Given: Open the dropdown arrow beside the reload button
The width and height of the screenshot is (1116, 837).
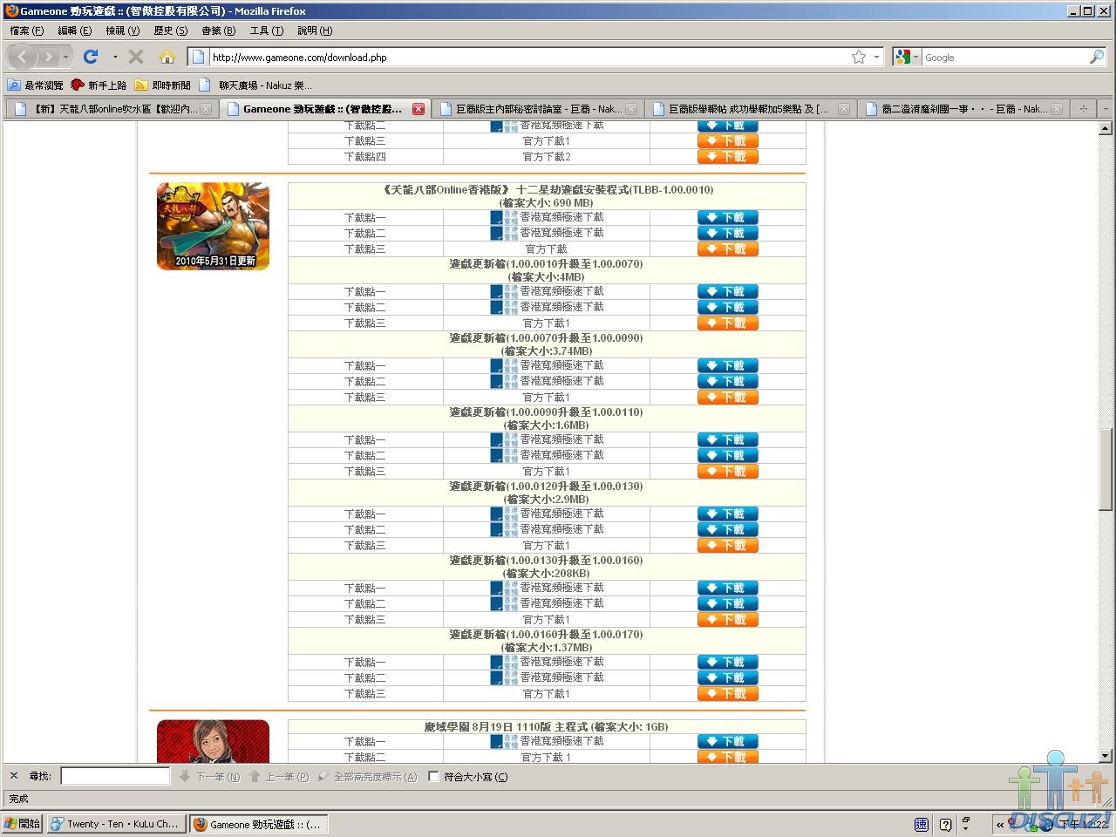Looking at the screenshot, I should (x=115, y=57).
